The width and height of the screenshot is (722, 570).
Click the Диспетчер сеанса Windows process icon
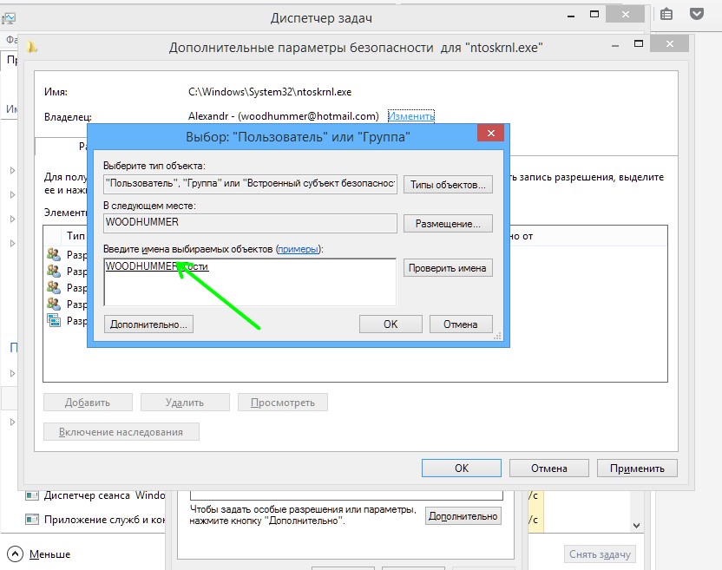pos(32,495)
